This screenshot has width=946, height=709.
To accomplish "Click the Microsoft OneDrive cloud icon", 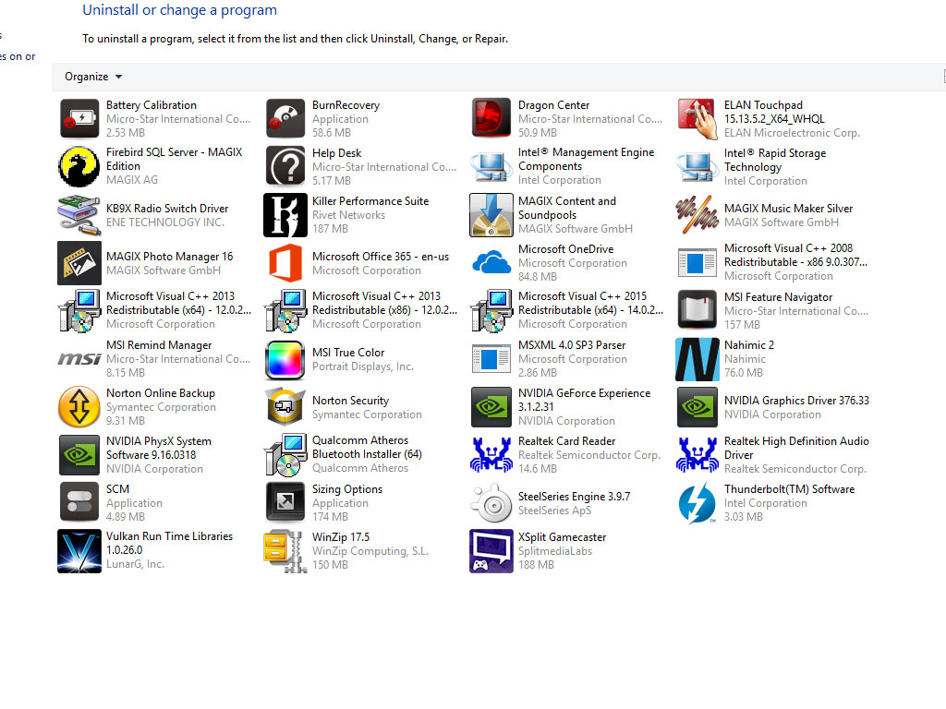I will (491, 263).
